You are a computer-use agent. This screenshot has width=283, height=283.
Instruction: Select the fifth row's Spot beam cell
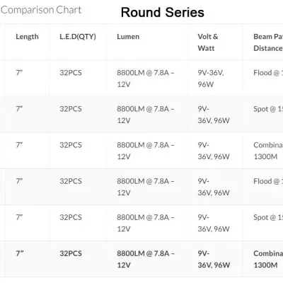point(268,217)
